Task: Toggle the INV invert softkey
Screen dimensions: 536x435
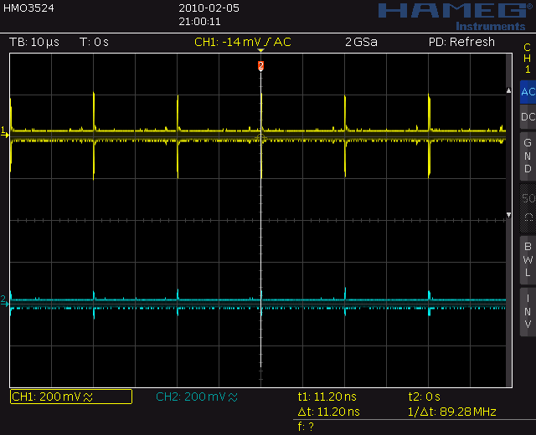Action: [x=528, y=312]
